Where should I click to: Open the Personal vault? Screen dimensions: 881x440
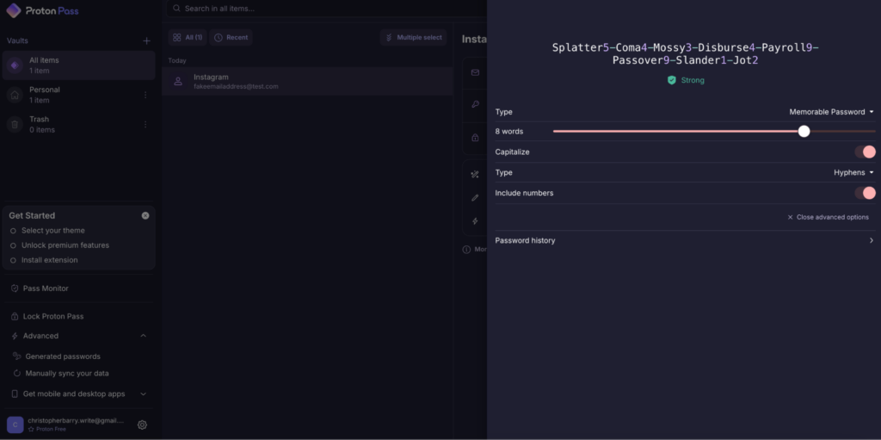coord(78,95)
